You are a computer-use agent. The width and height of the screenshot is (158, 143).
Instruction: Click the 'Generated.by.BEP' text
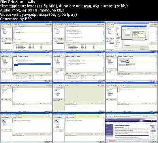click(x=16, y=19)
